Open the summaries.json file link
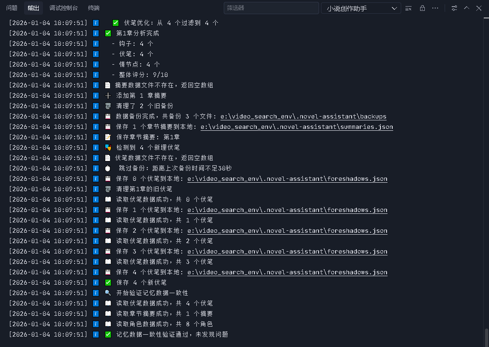Image resolution: width=489 pixels, height=347 pixels. pos(296,127)
